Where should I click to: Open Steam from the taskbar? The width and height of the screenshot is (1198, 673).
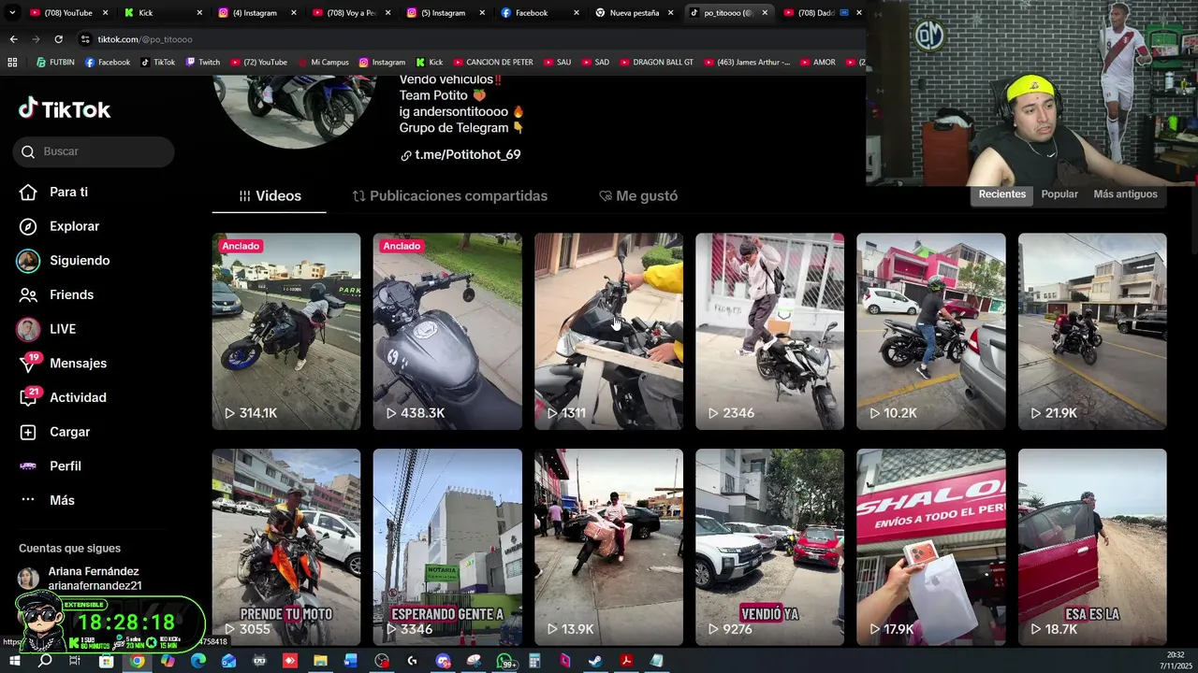point(595,661)
